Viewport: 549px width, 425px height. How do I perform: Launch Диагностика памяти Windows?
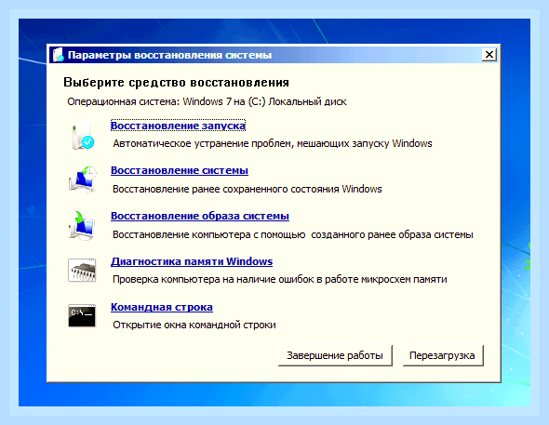192,261
